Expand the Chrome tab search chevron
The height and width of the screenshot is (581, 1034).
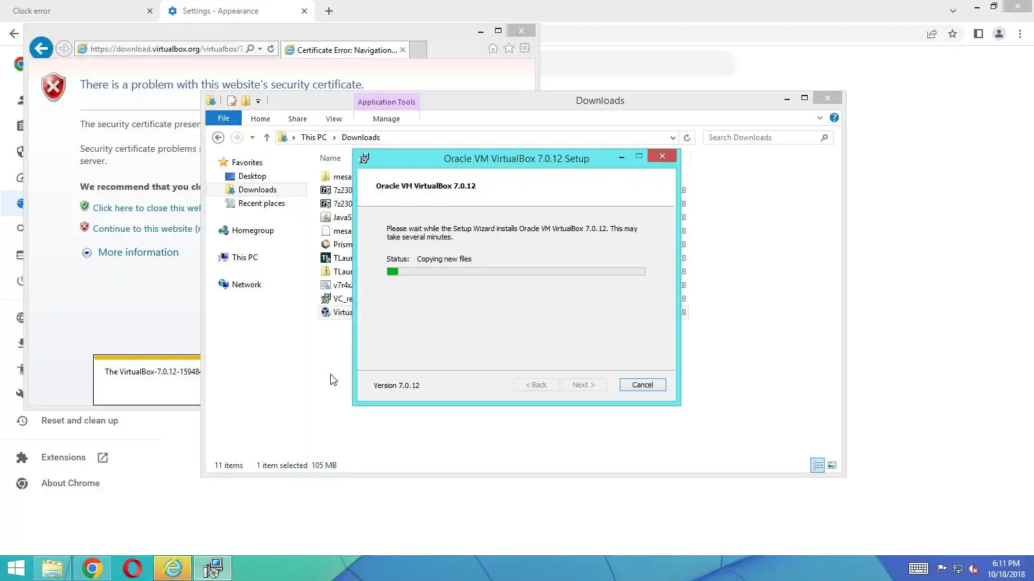tap(953, 11)
